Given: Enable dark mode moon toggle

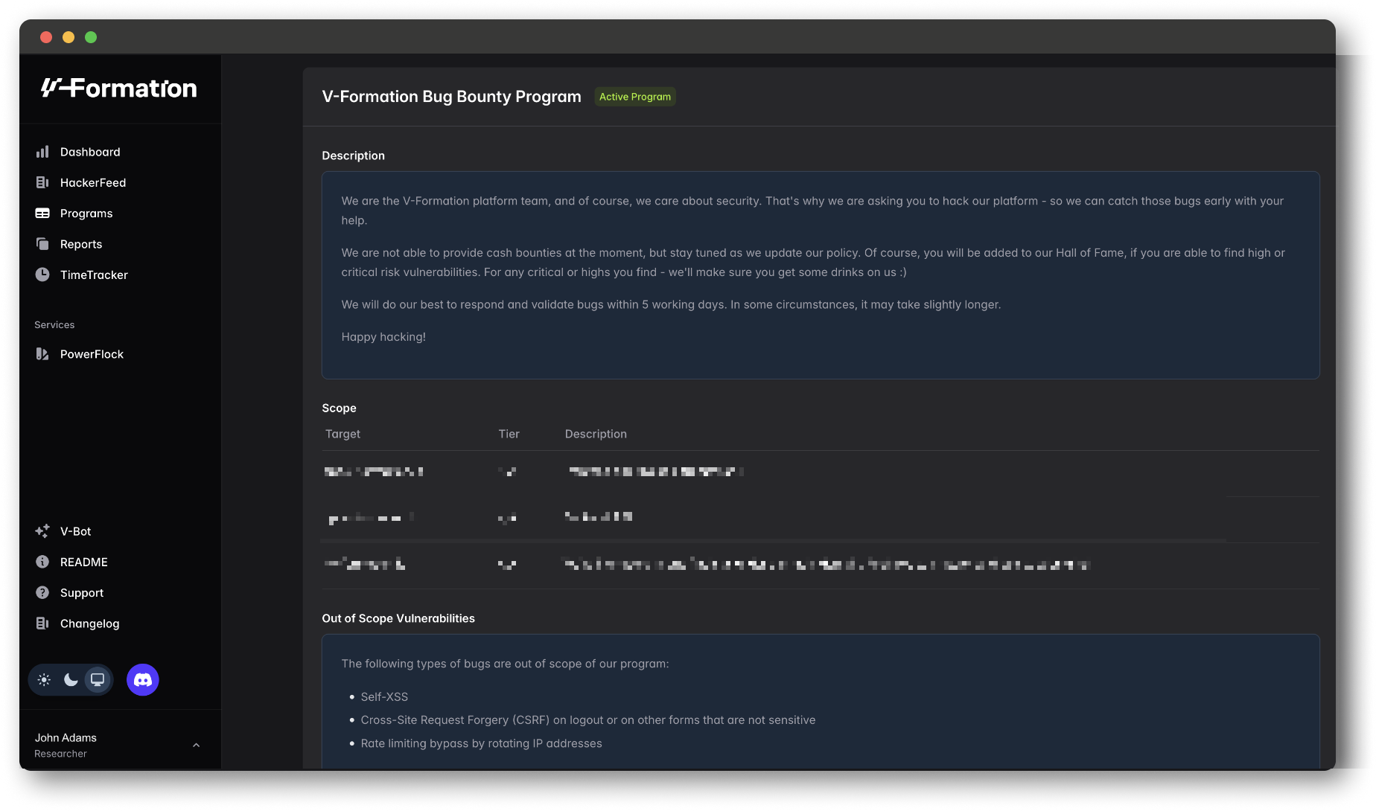Looking at the screenshot, I should pyautogui.click(x=71, y=680).
